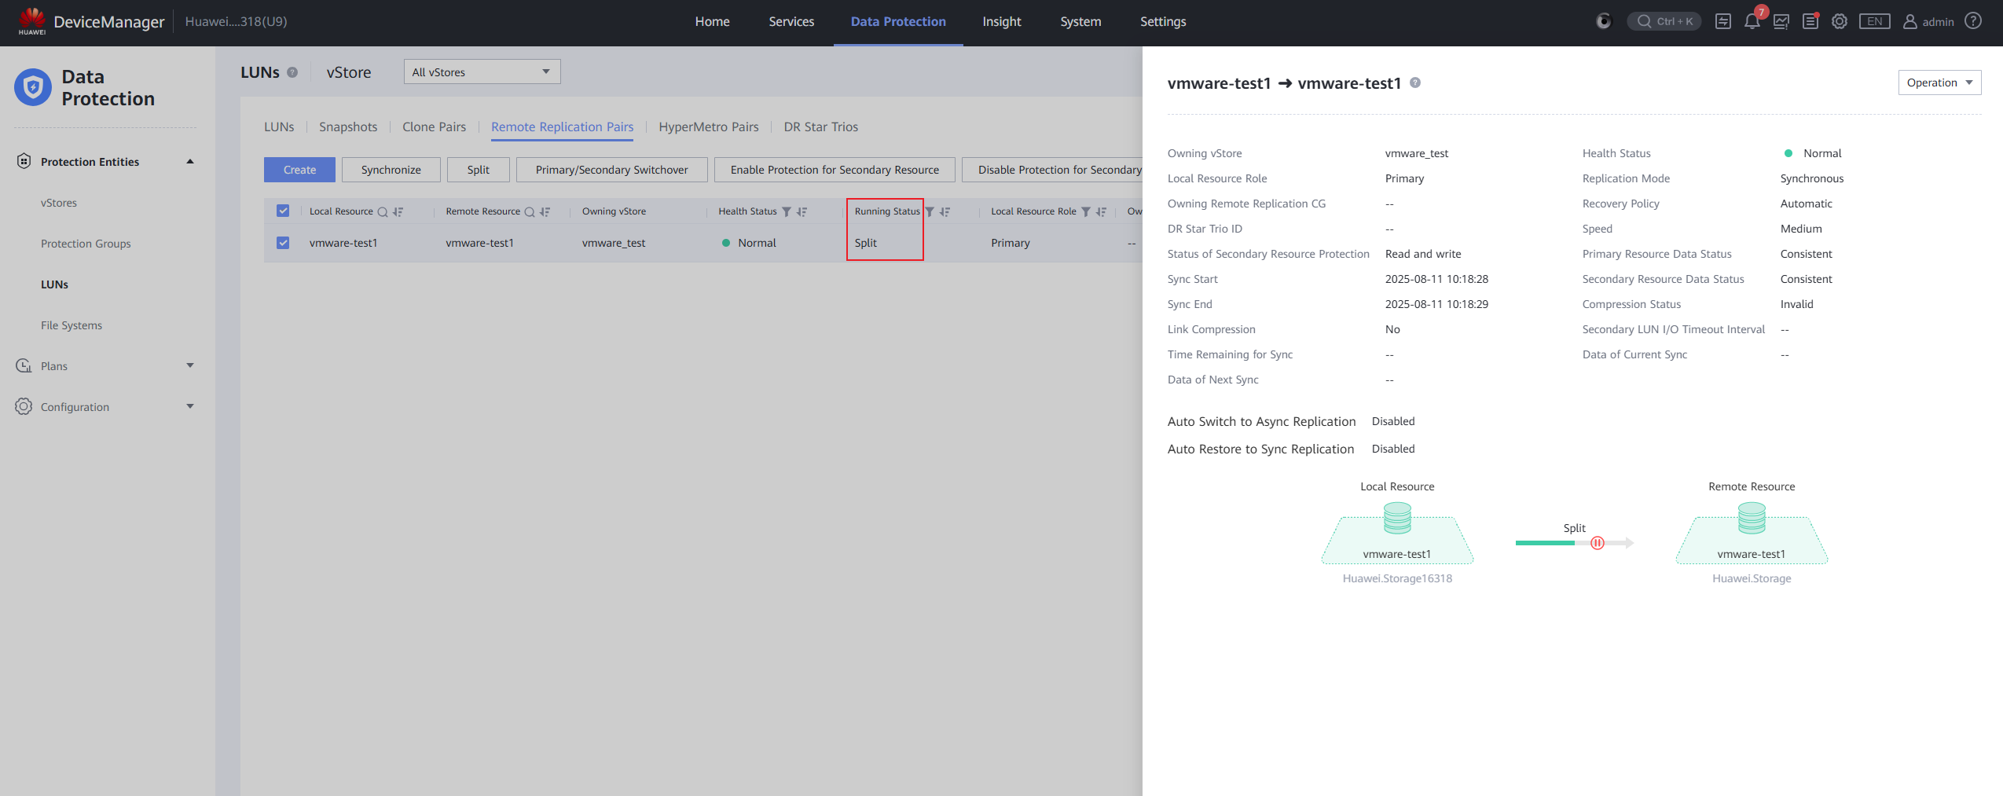This screenshot has width=2003, height=796.
Task: Switch language via the EN icon
Action: [x=1874, y=21]
